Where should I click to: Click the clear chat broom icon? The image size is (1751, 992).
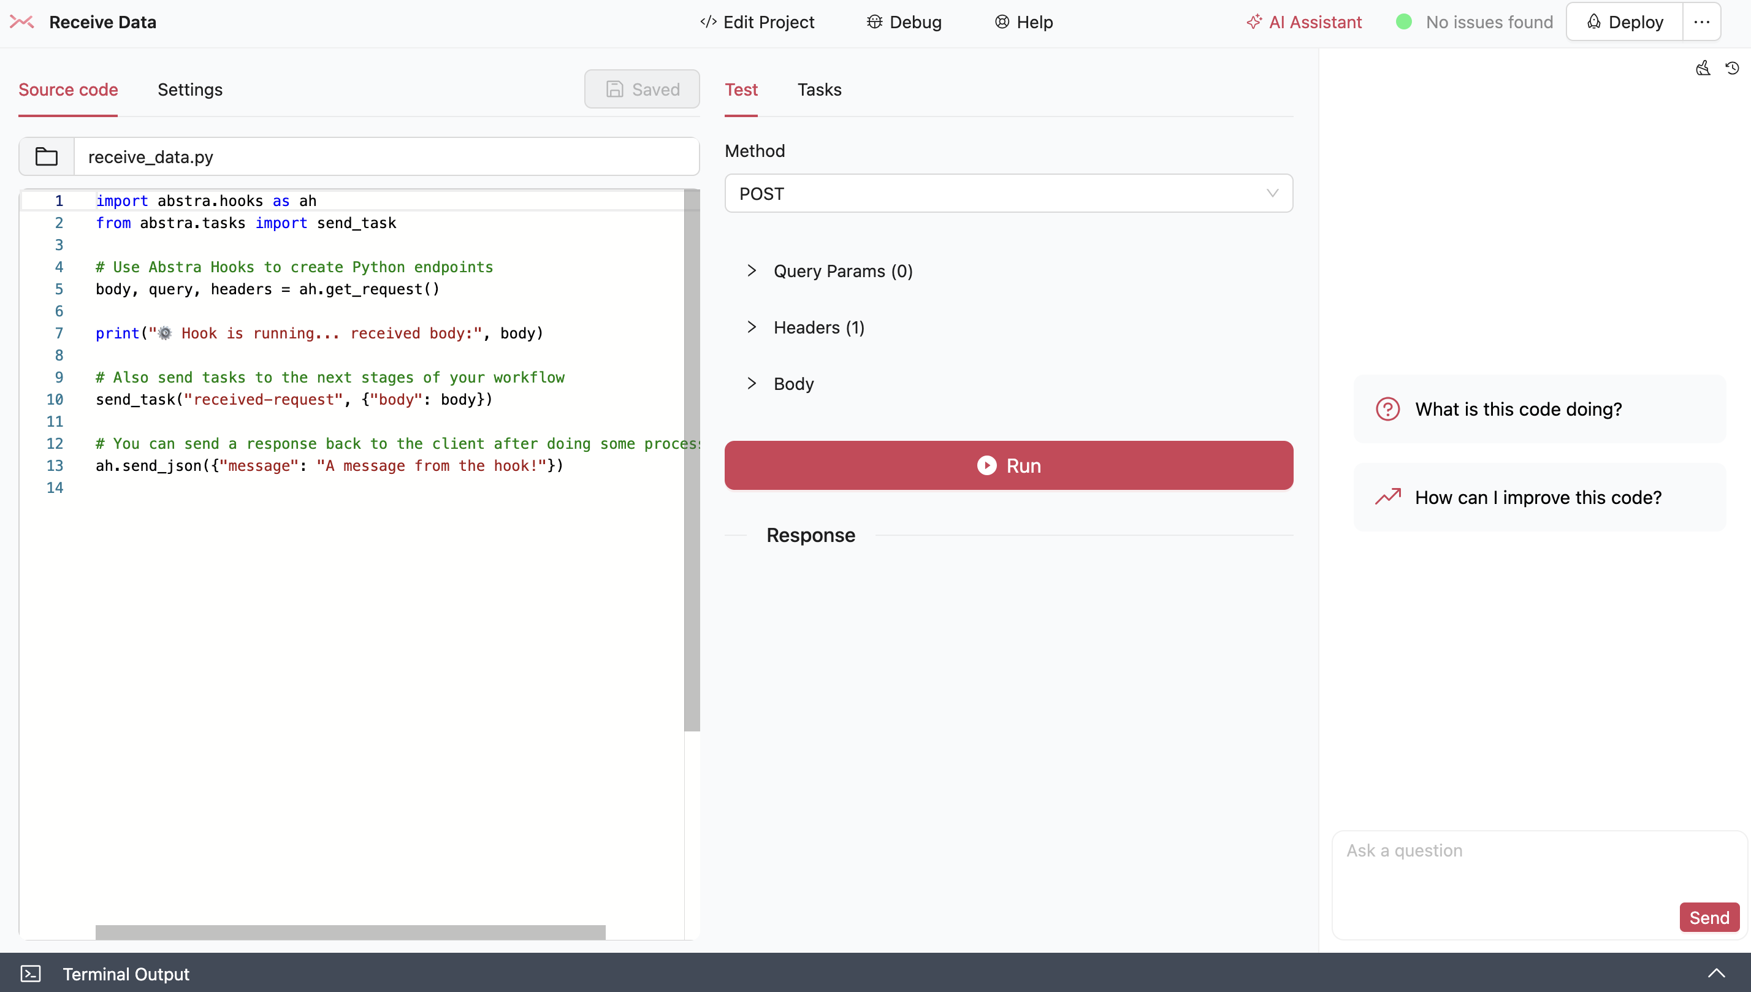pyautogui.click(x=1703, y=68)
